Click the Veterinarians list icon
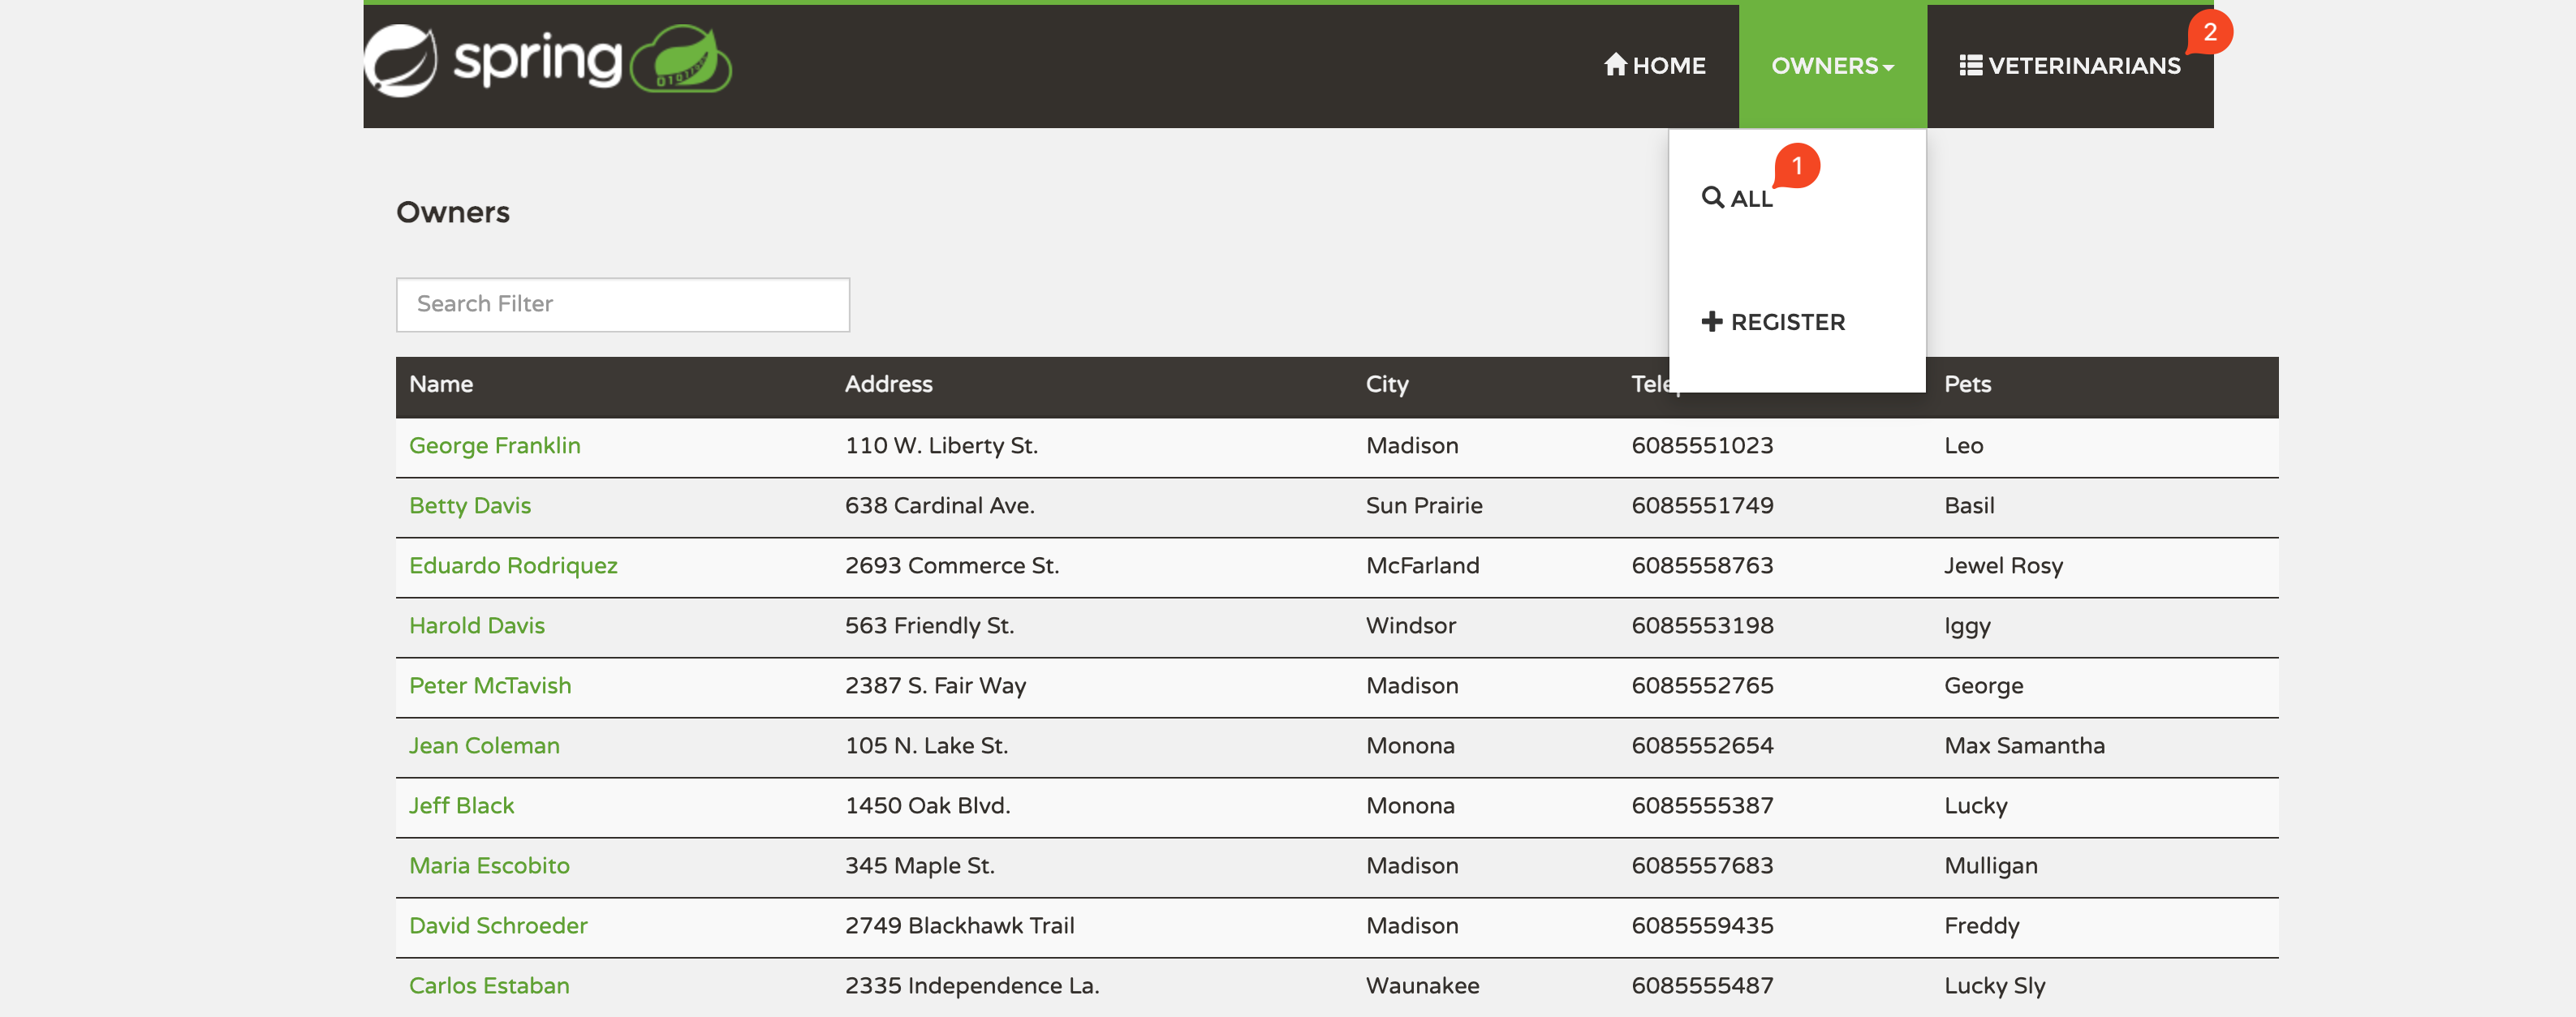 [x=1970, y=65]
